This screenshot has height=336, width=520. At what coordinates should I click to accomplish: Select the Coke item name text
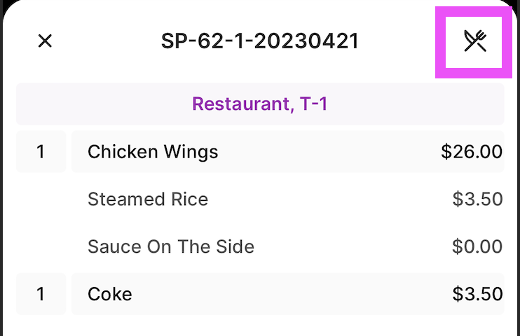tap(110, 294)
